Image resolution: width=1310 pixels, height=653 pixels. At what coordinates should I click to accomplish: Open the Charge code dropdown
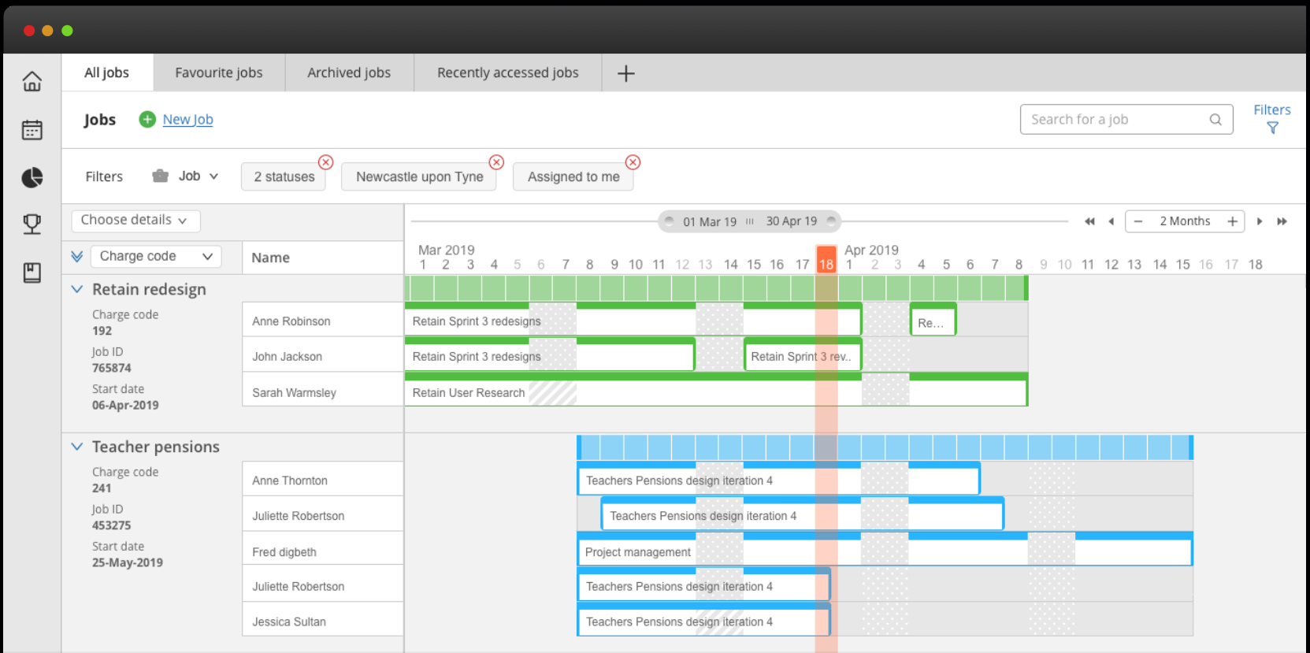click(x=156, y=257)
